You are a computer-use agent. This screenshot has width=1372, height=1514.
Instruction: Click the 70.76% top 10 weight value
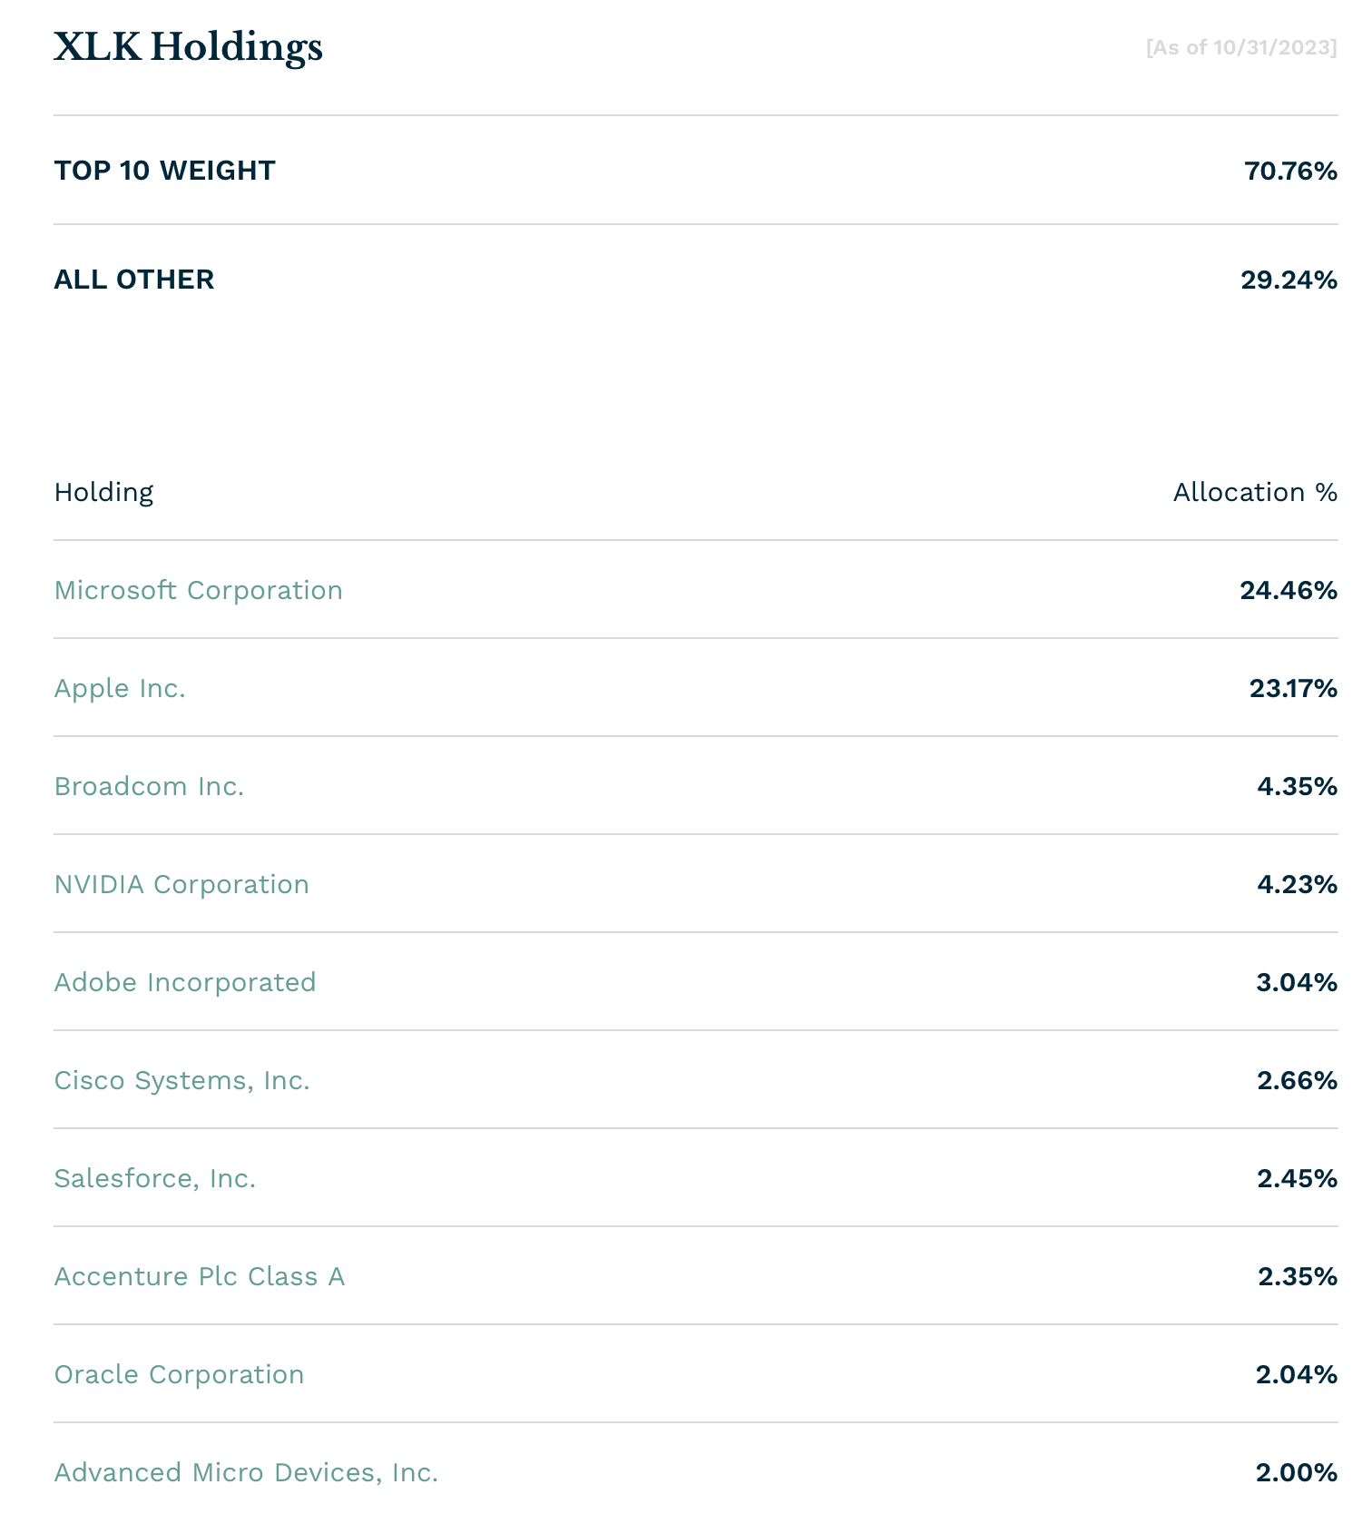pos(1291,171)
